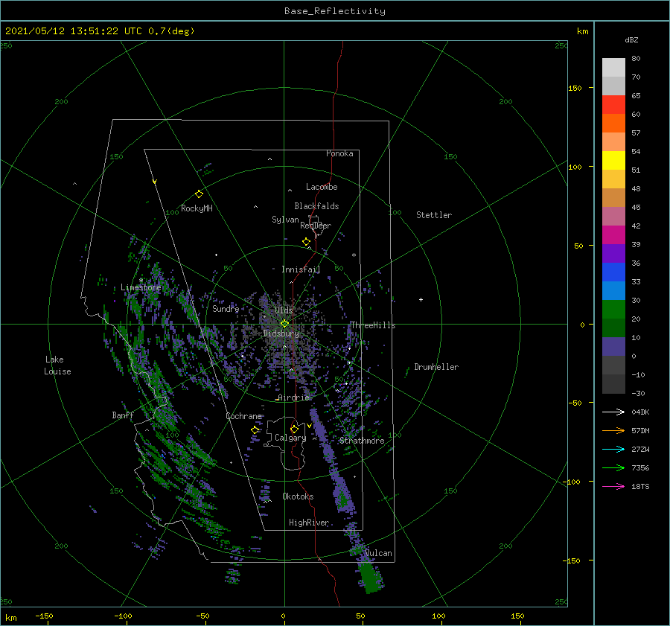Click the Drumheller city label

[x=436, y=367]
